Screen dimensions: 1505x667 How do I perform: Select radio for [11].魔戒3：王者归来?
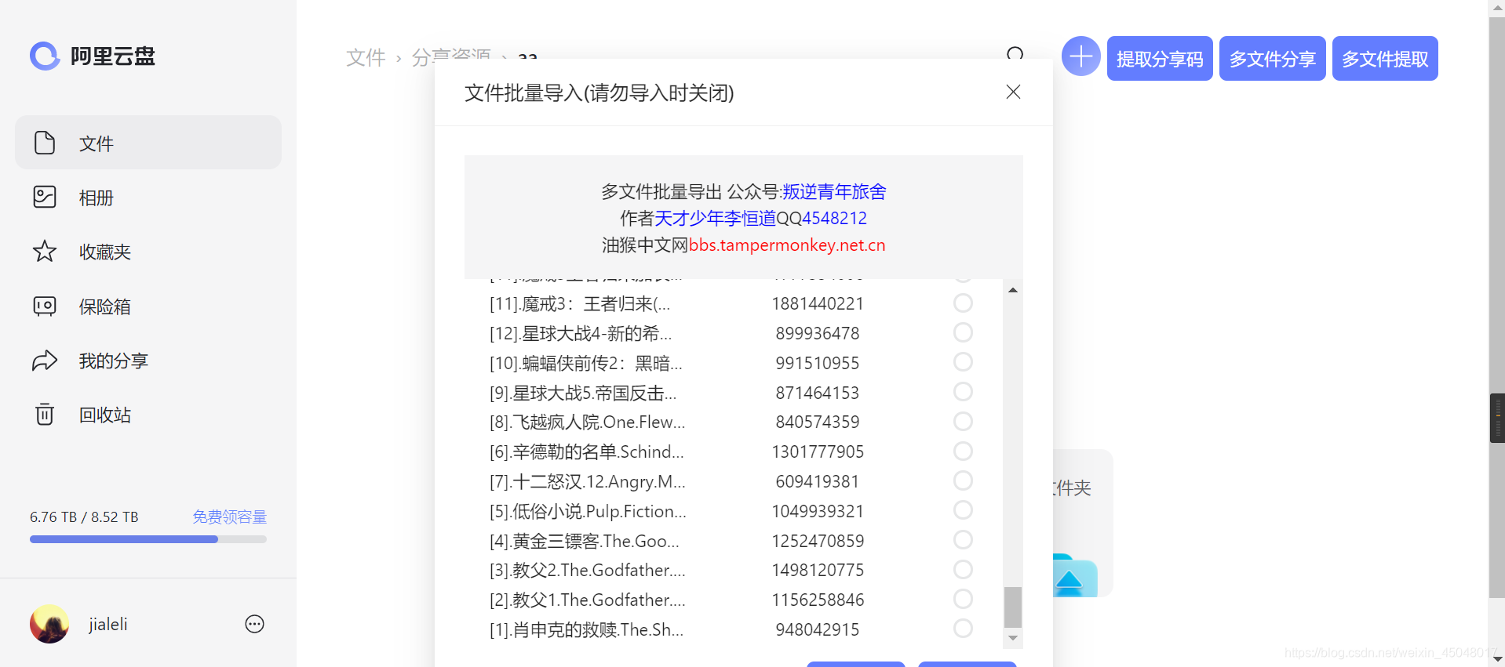click(x=963, y=303)
